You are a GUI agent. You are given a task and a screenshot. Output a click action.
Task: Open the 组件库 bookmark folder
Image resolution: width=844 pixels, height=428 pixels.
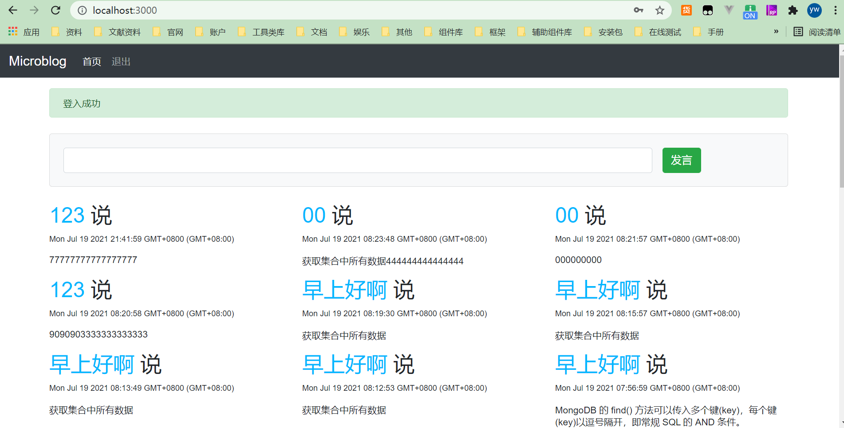pos(444,32)
